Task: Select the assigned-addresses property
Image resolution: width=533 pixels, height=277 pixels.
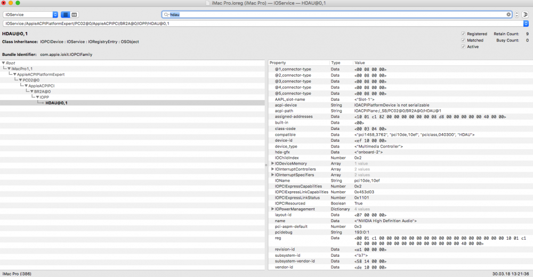Action: click(400, 117)
